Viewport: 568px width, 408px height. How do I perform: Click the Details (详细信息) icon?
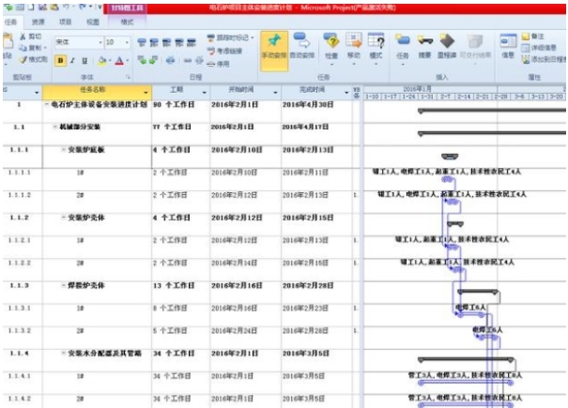pyautogui.click(x=526, y=48)
